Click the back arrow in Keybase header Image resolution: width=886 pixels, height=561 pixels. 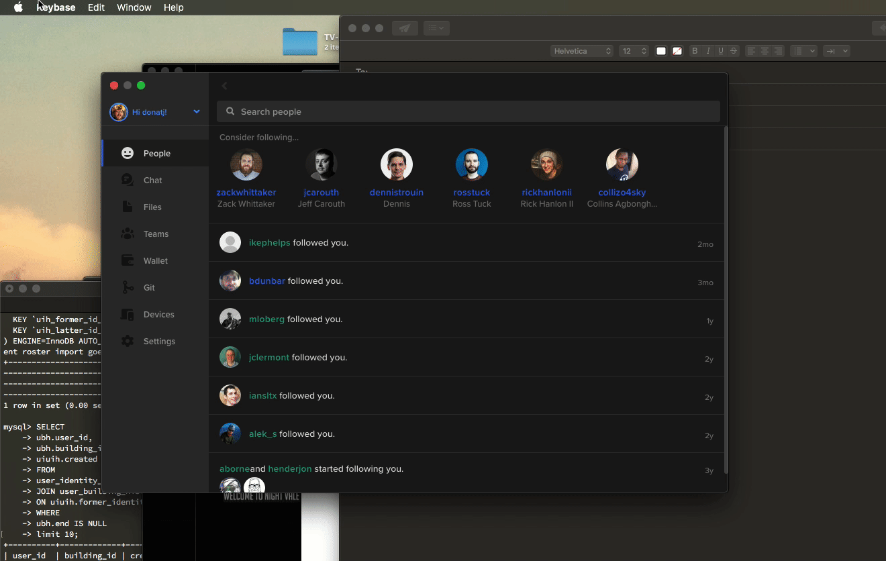(225, 86)
